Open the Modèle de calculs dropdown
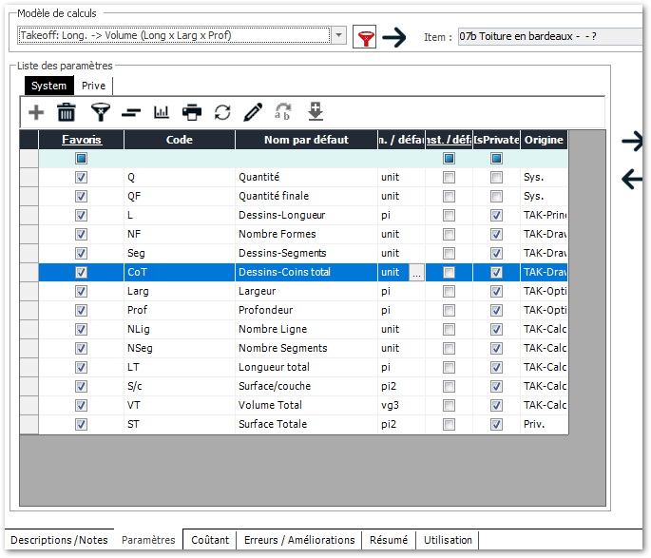 coord(339,36)
